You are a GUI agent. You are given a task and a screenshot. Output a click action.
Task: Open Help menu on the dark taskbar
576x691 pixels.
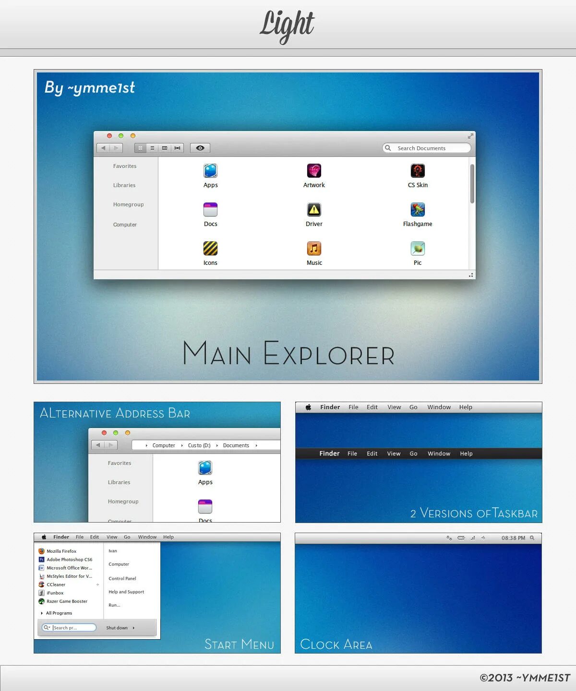[466, 453]
